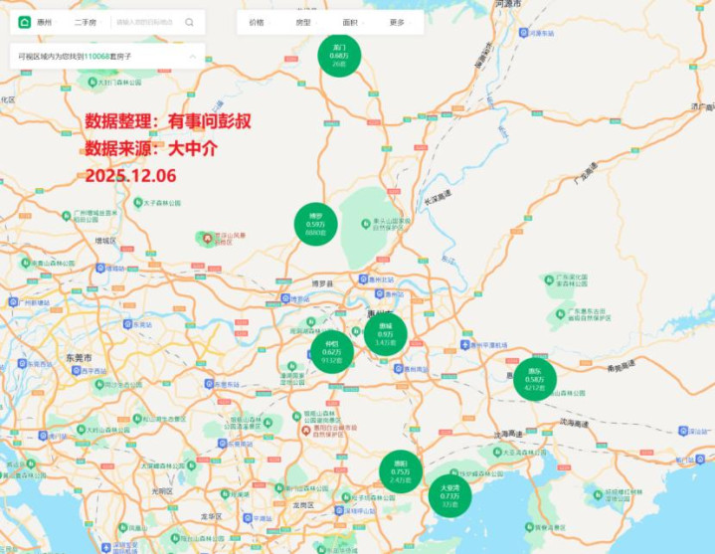Click the Heyuan East station icon

pos(526,33)
